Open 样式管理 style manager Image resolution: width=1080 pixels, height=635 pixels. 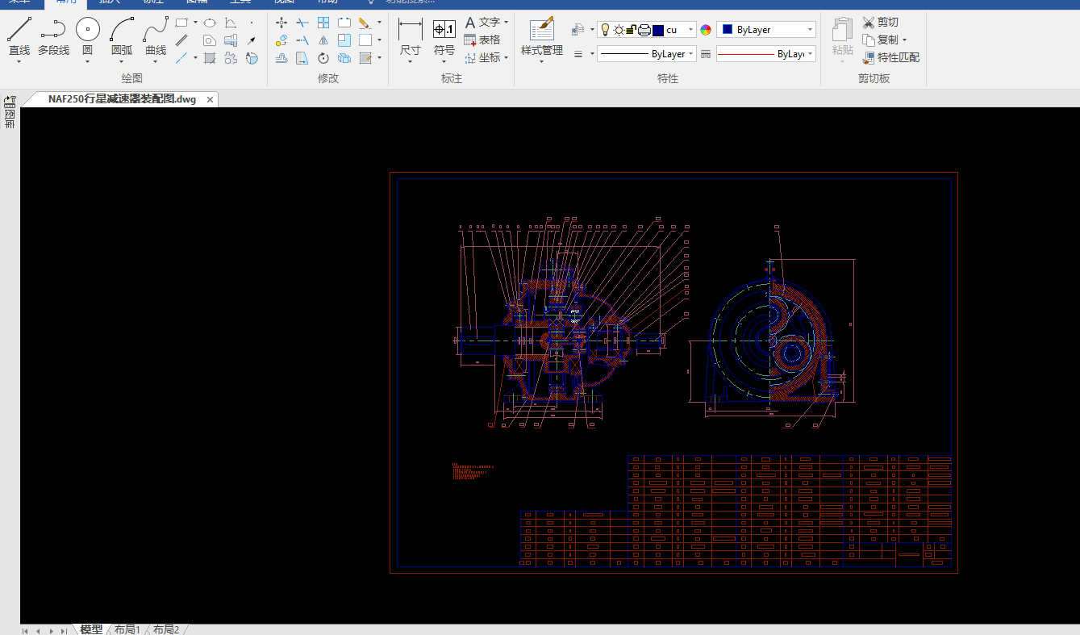[x=542, y=31]
